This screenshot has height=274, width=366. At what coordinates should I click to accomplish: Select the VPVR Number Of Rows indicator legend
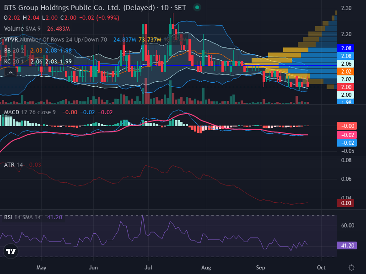pos(55,40)
